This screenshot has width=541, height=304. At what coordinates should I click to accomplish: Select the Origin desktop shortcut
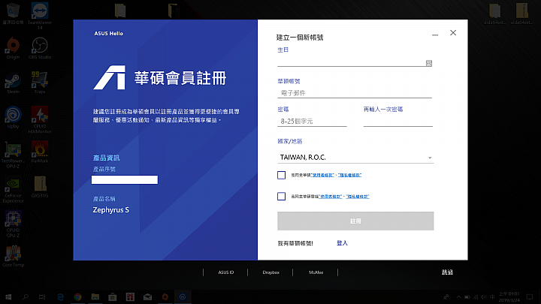coord(13,48)
